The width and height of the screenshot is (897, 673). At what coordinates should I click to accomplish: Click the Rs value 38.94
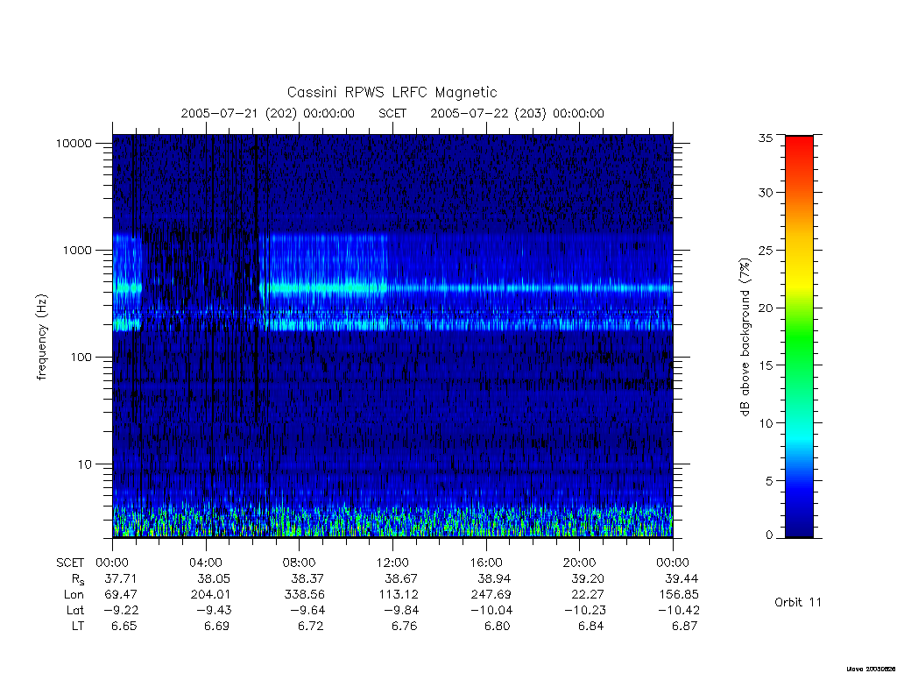coord(494,578)
